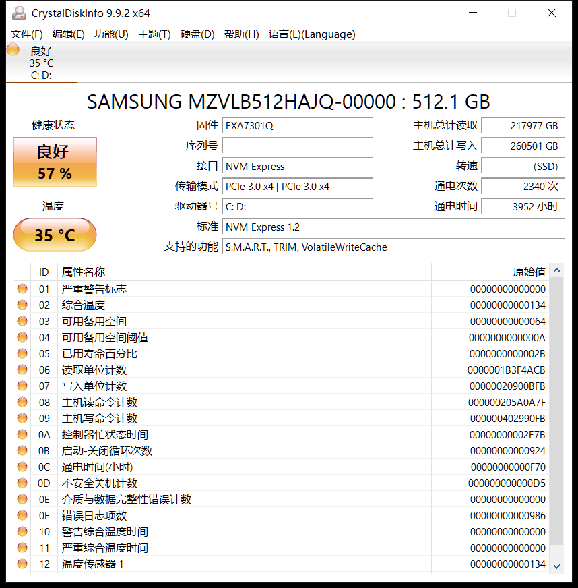Click the 温度 label above temperature

pyautogui.click(x=53, y=206)
